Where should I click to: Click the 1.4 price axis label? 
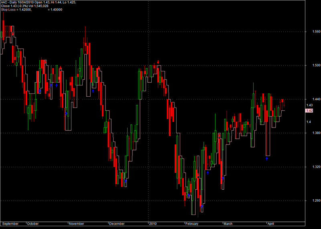309,122
